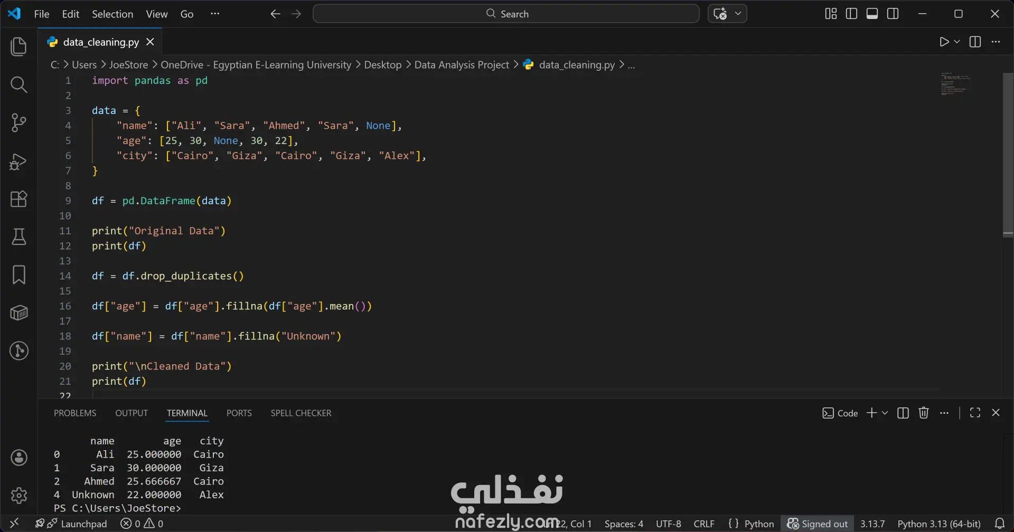Open editor More Actions ellipsis
The image size is (1014, 532).
[996, 42]
